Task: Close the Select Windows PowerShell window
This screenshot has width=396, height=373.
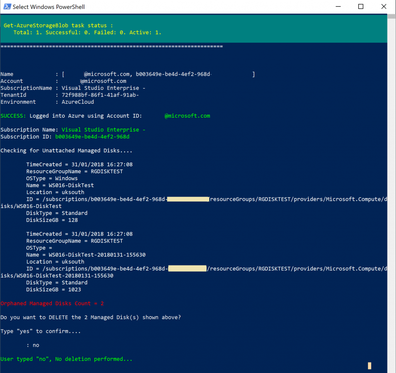Action: coord(384,7)
